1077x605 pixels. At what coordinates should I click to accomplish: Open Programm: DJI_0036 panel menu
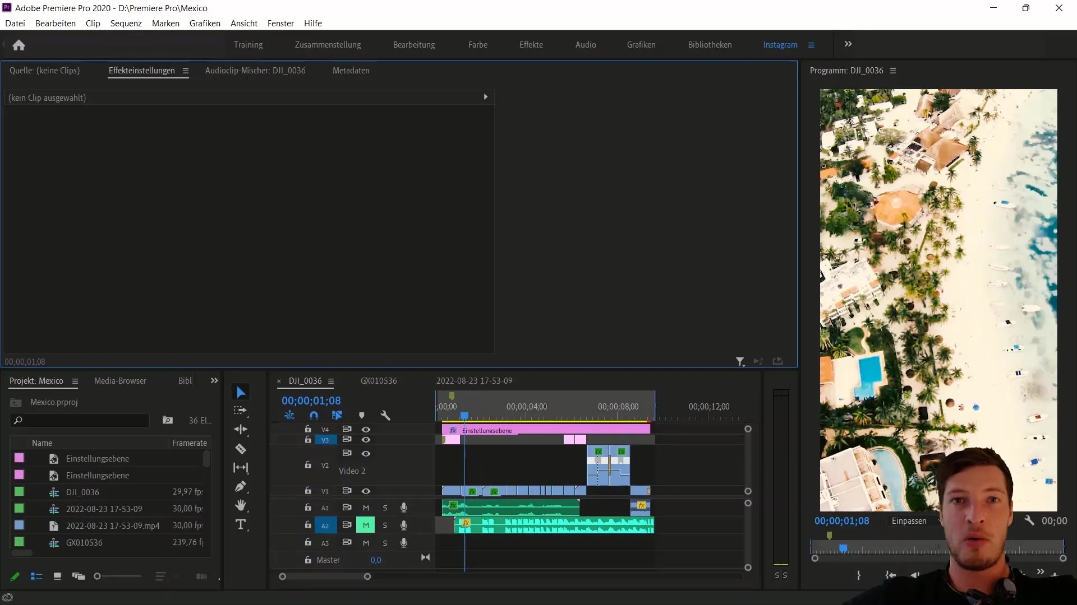pyautogui.click(x=893, y=71)
